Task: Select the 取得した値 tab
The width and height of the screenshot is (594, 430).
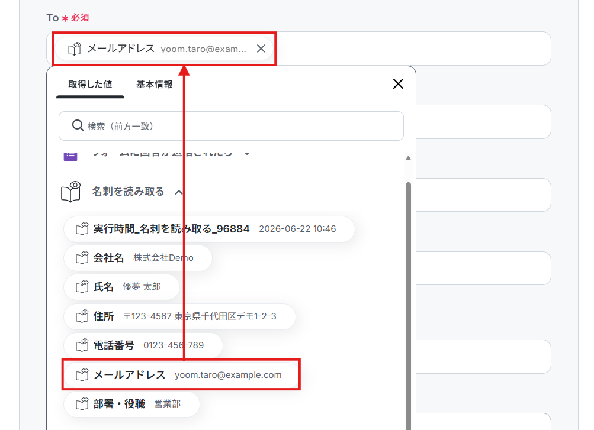Action: pyautogui.click(x=90, y=85)
